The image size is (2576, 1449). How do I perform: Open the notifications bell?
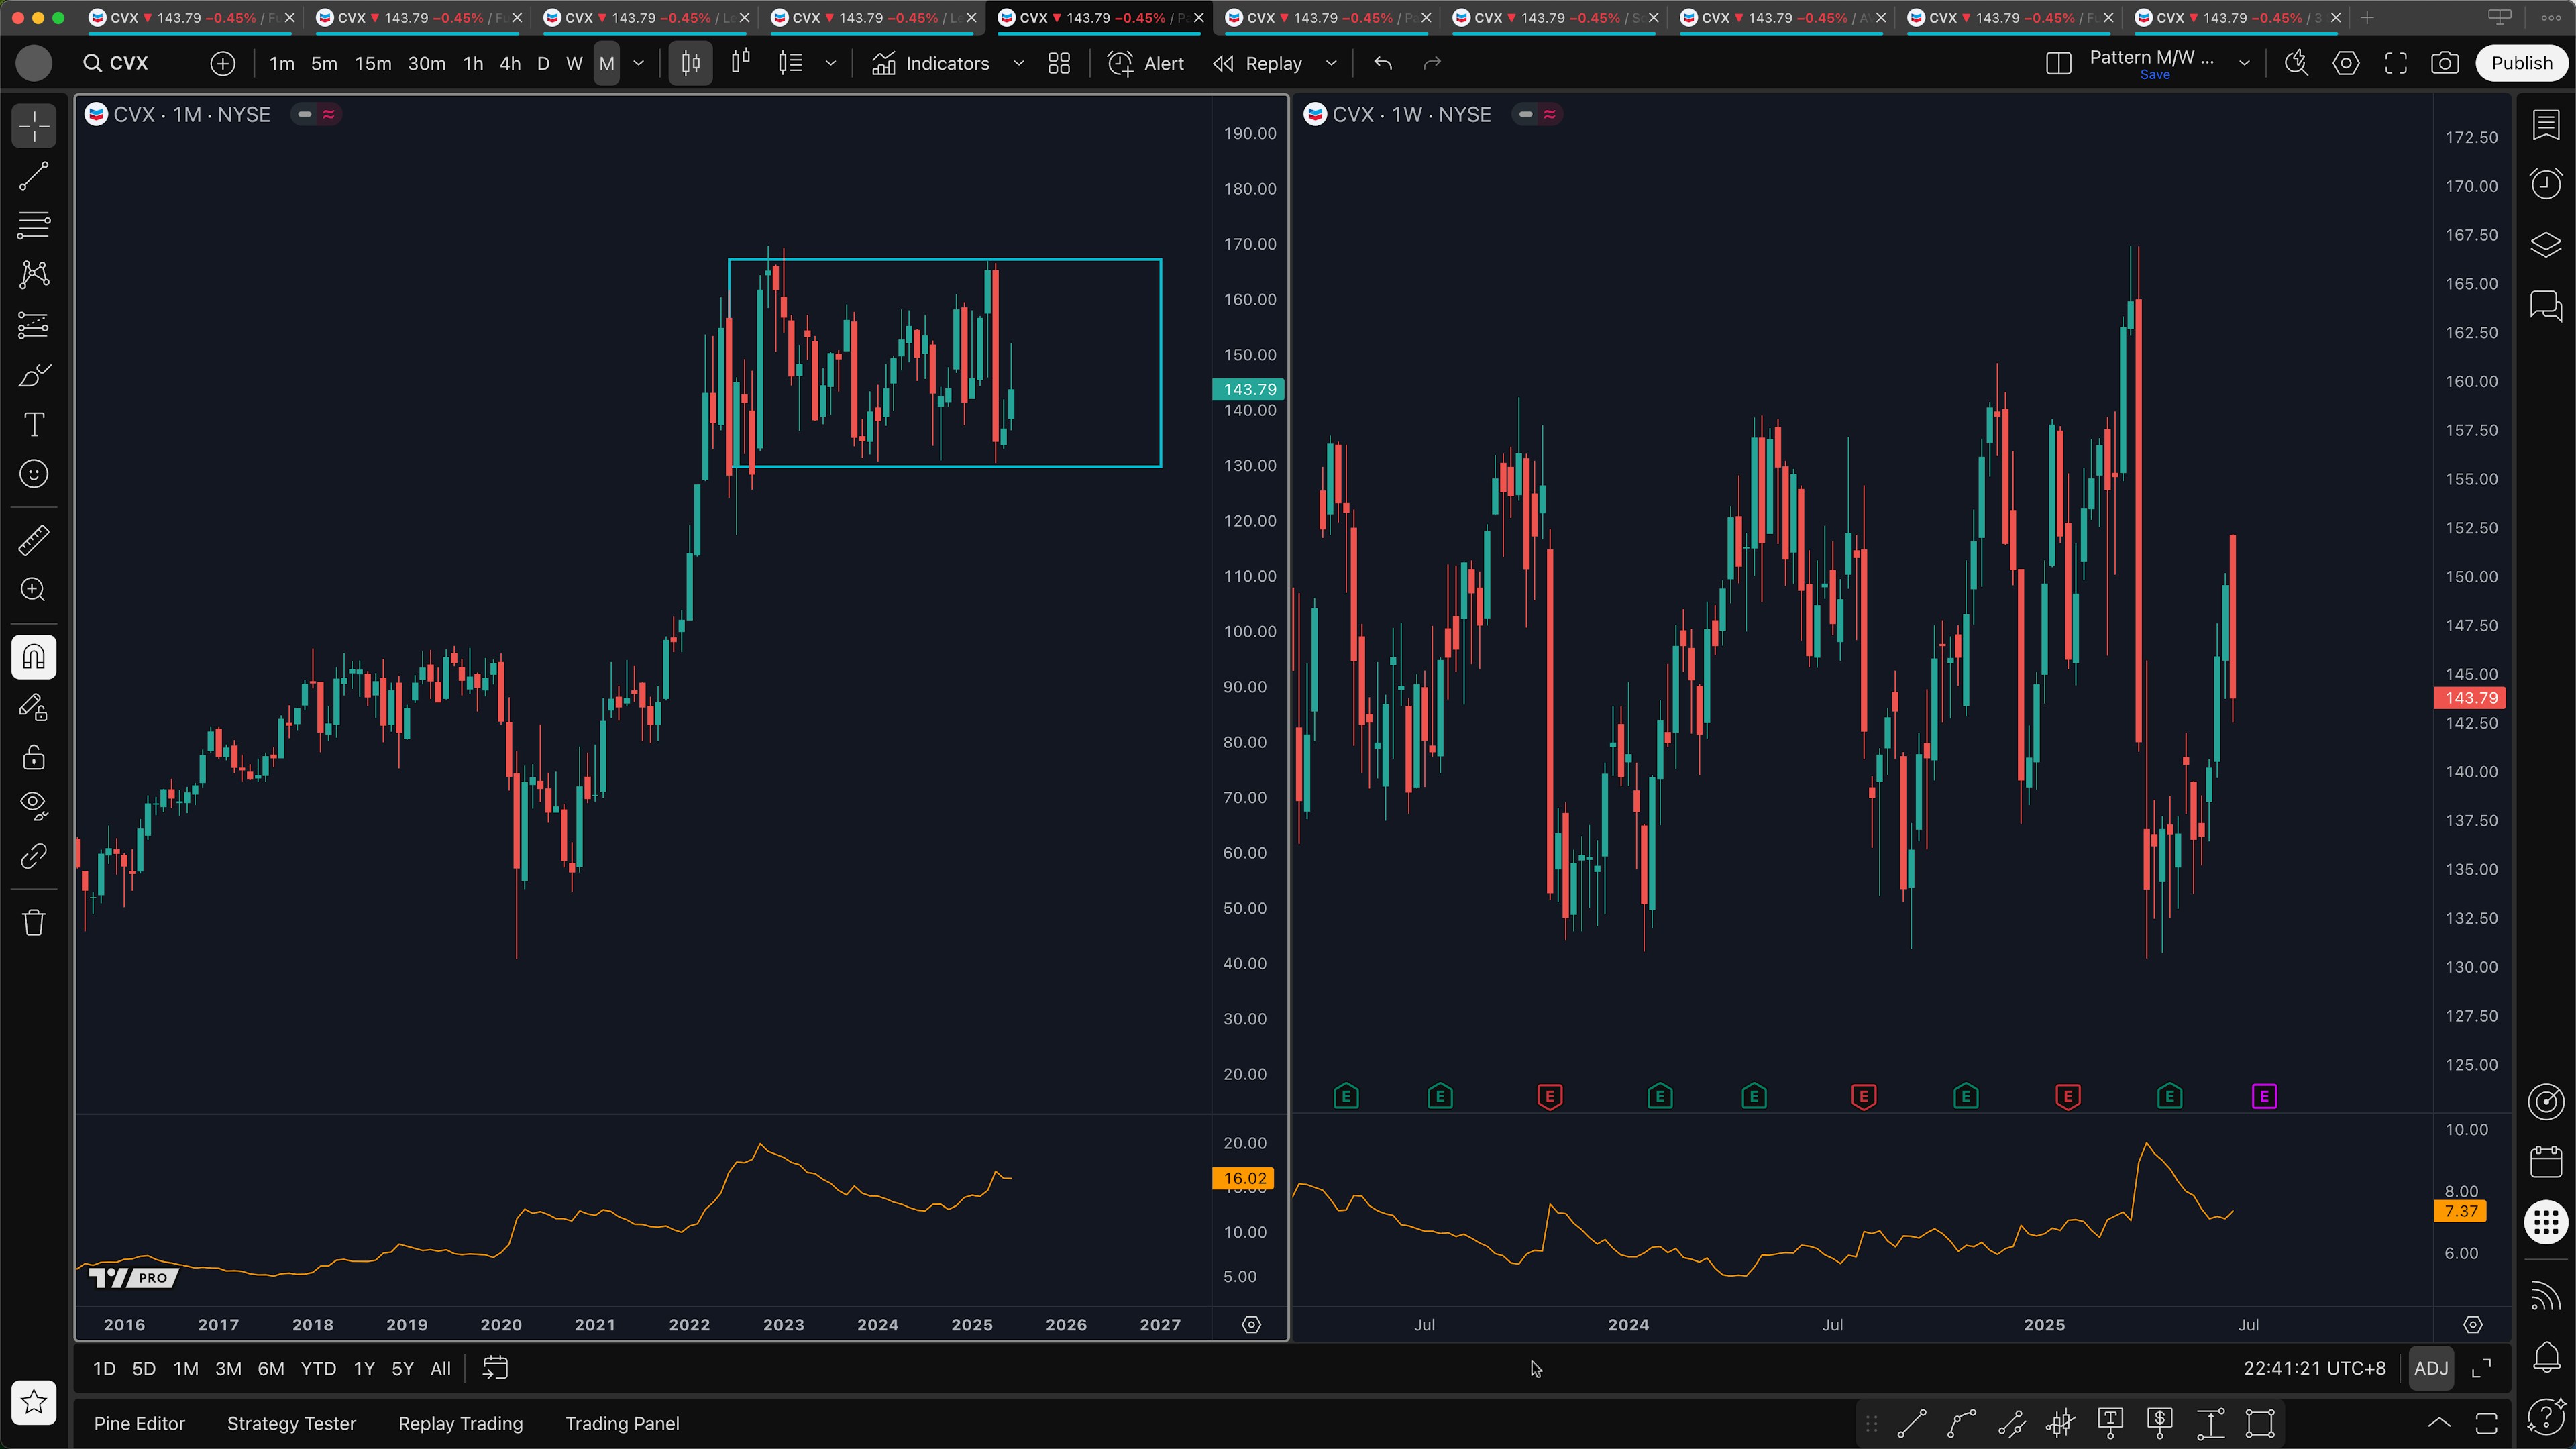click(2546, 1356)
